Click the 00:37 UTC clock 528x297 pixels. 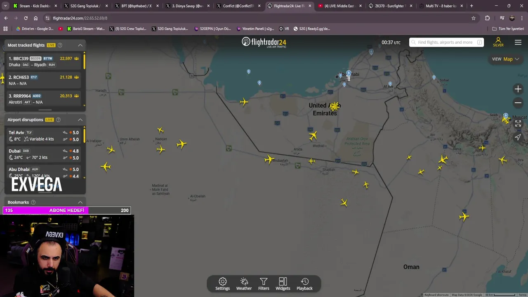click(x=391, y=42)
